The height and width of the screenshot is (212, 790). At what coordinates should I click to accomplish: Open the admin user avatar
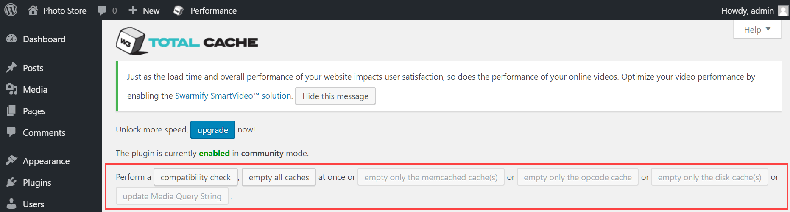click(x=783, y=10)
